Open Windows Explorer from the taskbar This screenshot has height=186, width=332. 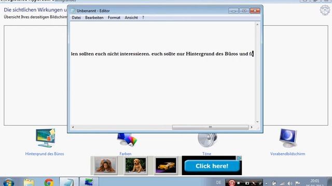[29, 182]
